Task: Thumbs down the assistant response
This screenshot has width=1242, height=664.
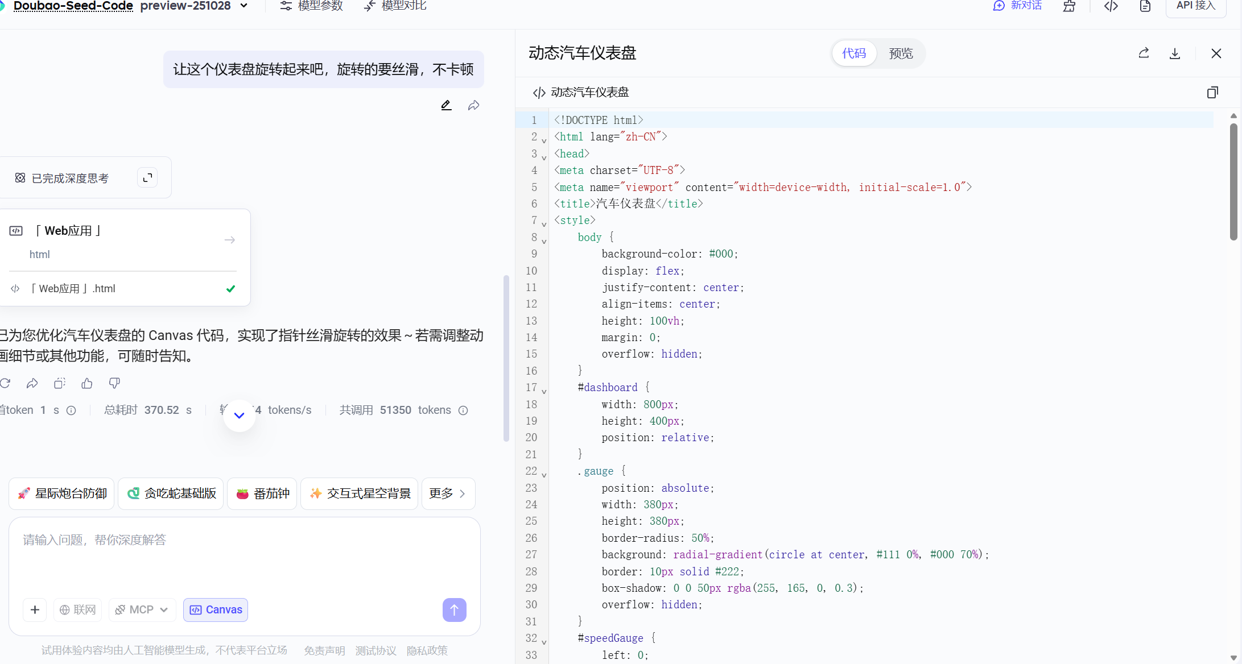Action: 114,384
